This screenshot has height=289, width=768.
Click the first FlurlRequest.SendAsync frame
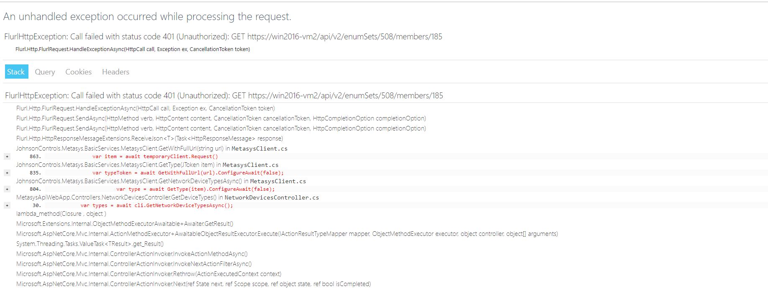221,118
